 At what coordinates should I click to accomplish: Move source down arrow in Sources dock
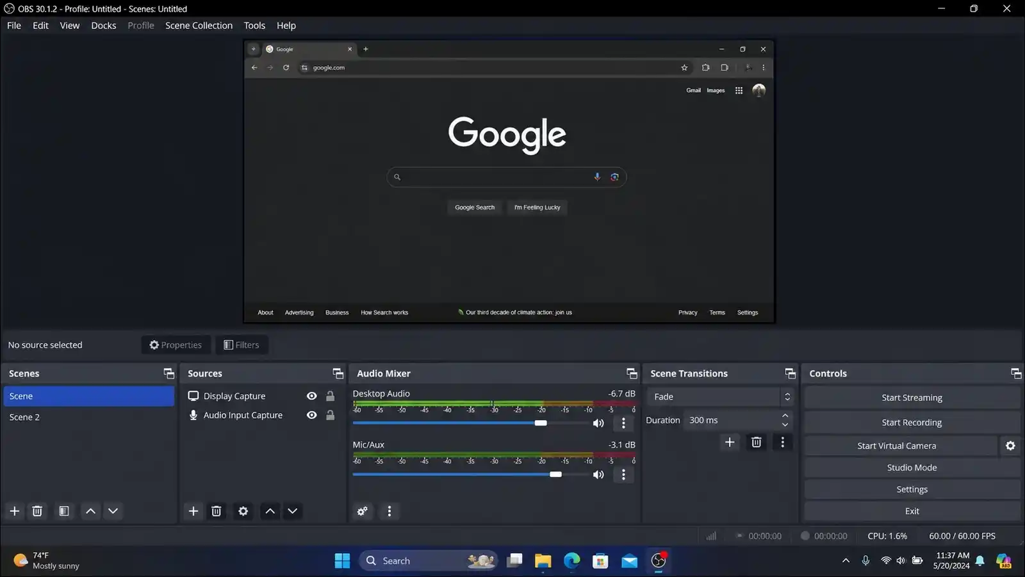(x=293, y=511)
